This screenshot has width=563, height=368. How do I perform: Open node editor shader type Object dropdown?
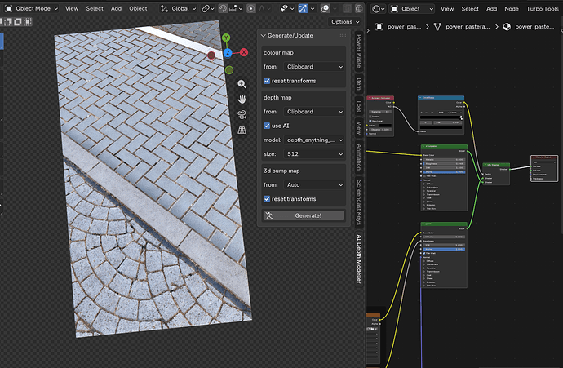pyautogui.click(x=412, y=9)
